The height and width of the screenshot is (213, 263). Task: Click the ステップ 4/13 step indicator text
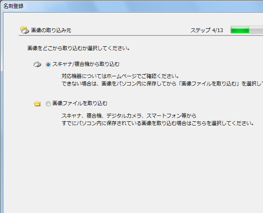[207, 30]
